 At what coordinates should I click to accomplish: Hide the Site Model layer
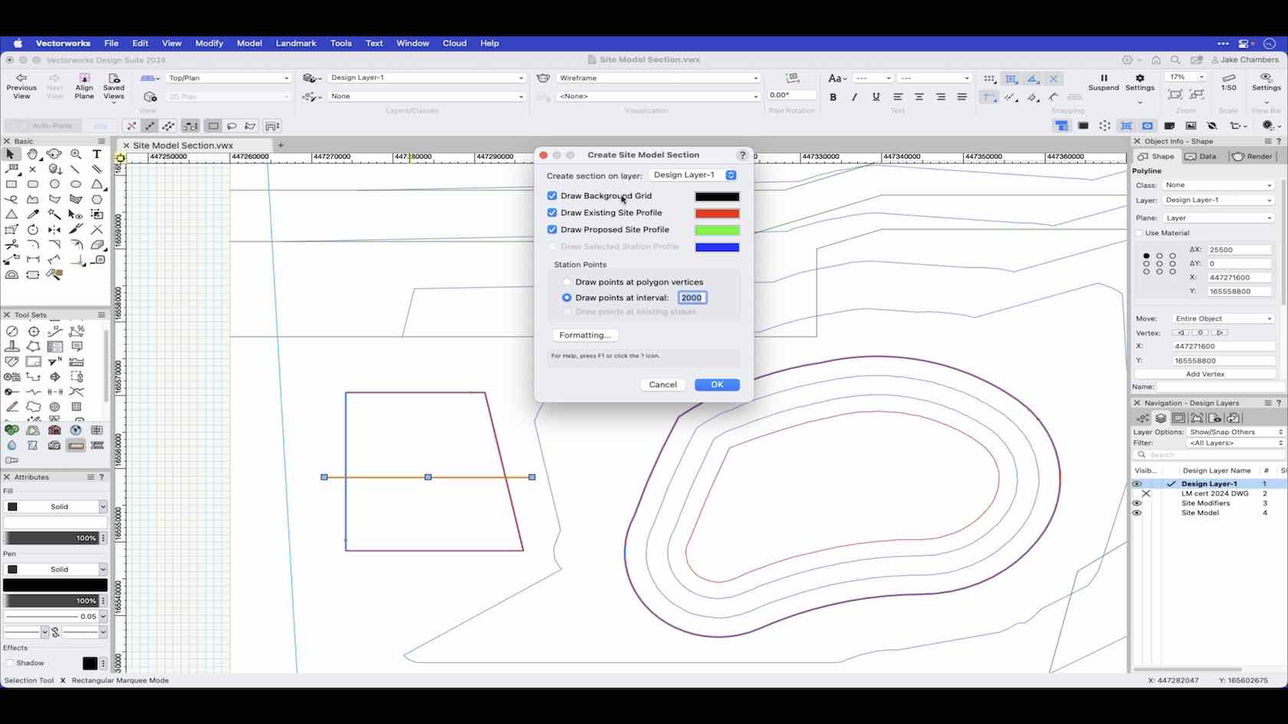coord(1137,513)
